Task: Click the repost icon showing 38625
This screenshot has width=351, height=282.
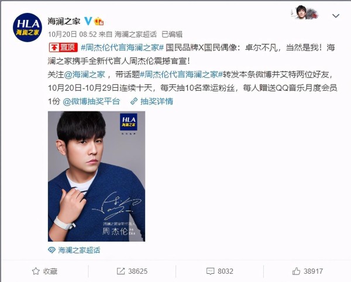Action: 121,271
